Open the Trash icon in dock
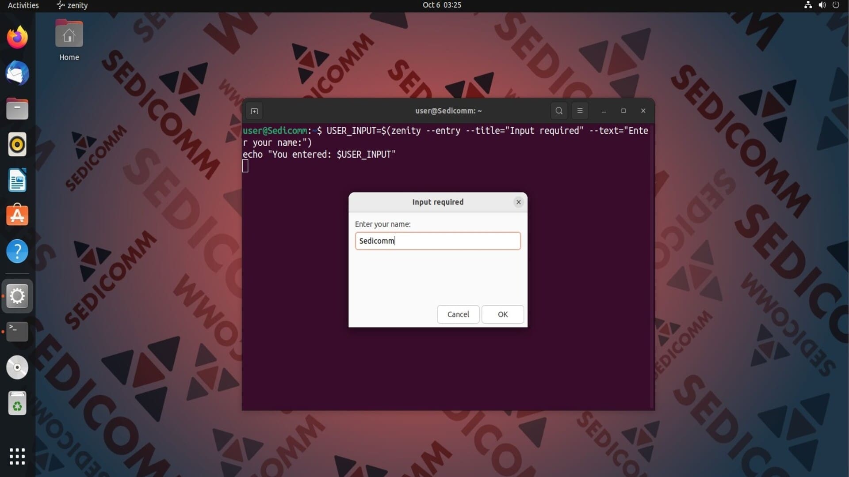849x477 pixels. point(17,403)
